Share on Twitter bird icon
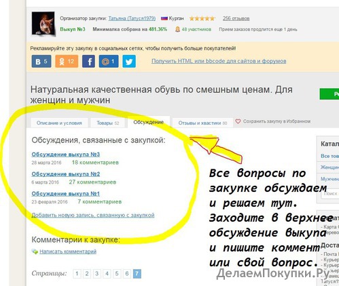Image resolution: width=339 pixels, height=286 pixels. tap(129, 61)
